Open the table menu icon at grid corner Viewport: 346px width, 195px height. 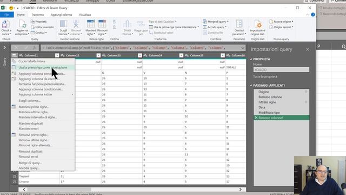15,55
